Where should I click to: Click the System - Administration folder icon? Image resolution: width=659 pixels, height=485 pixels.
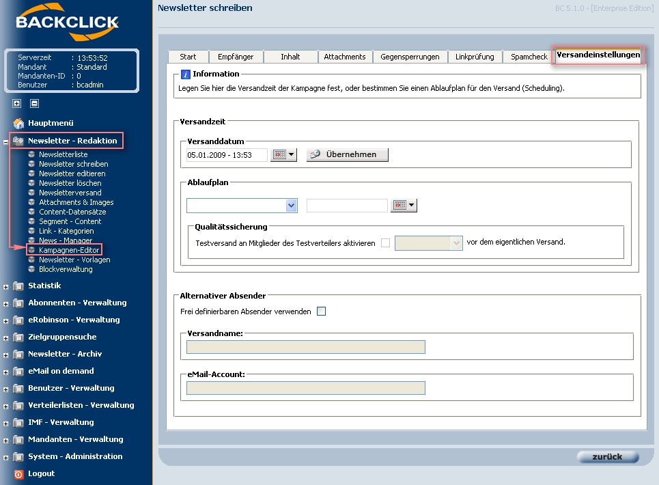tap(18, 457)
